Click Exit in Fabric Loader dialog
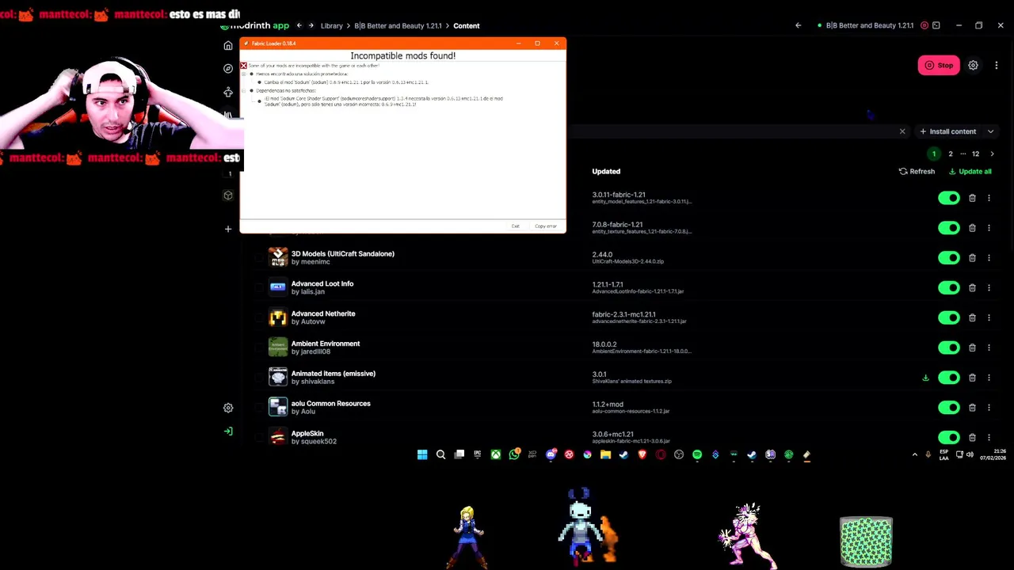The image size is (1014, 570). (516, 226)
